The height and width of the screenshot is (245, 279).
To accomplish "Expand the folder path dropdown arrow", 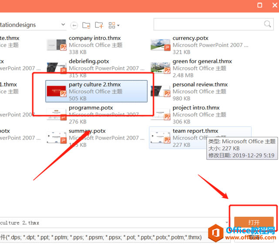I will pos(63,24).
